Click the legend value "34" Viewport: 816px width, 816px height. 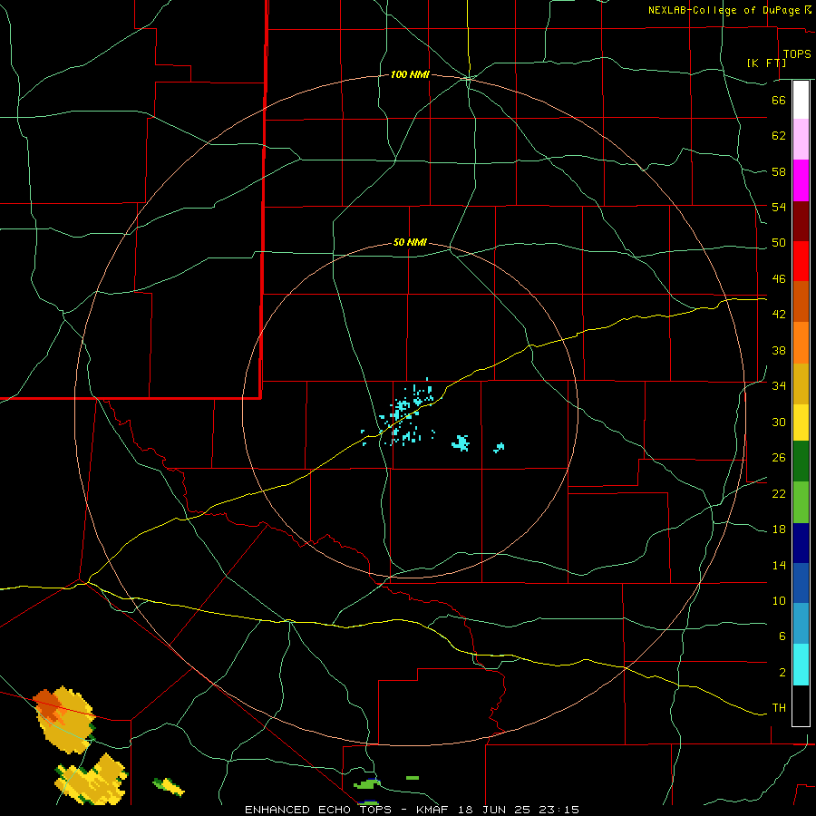[x=779, y=385]
